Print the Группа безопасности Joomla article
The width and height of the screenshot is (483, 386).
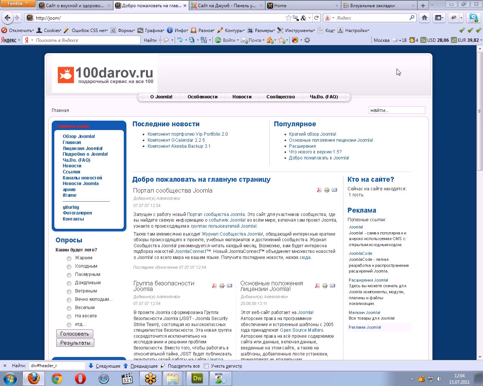(222, 286)
